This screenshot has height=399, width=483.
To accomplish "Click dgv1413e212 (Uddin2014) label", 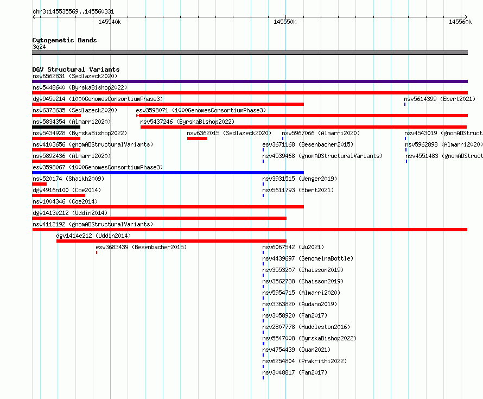I will point(70,213).
